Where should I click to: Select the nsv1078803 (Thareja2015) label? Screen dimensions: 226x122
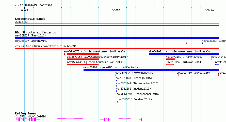coord(134,78)
